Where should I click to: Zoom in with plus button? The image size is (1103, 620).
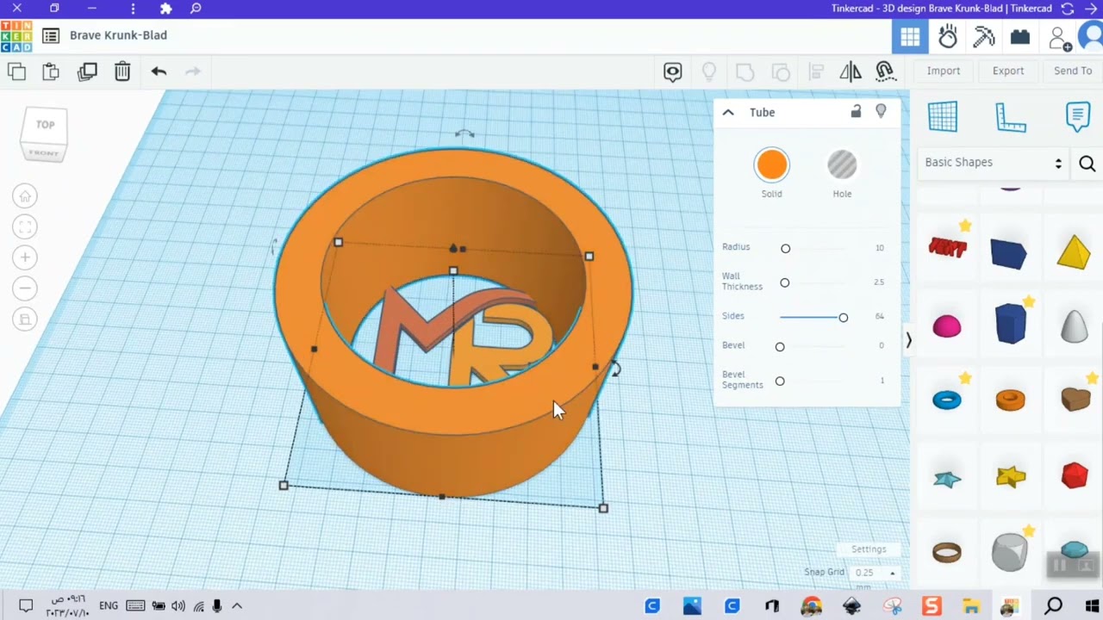pos(25,257)
